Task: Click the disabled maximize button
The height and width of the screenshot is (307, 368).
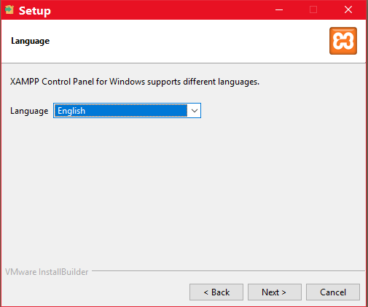Action: (x=313, y=9)
